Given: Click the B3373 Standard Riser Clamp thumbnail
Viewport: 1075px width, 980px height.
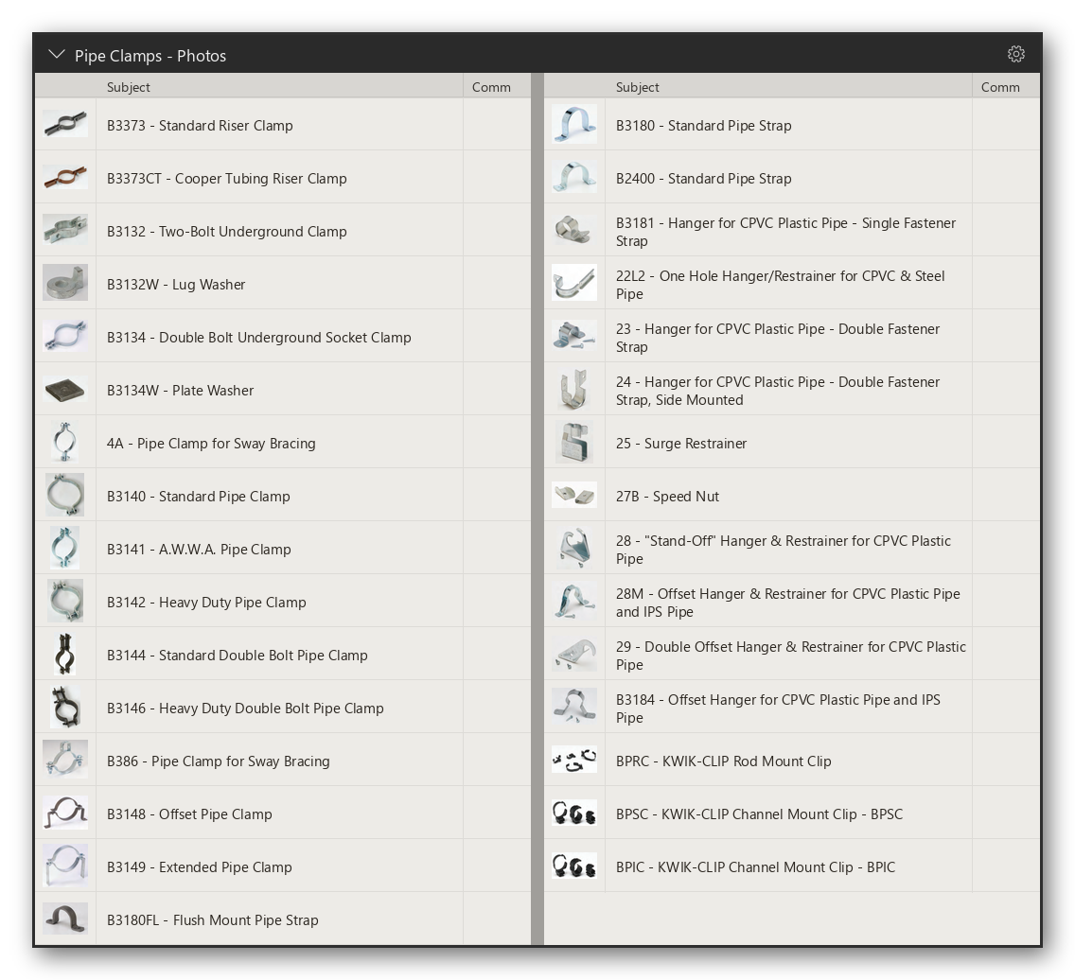Looking at the screenshot, I should [65, 124].
